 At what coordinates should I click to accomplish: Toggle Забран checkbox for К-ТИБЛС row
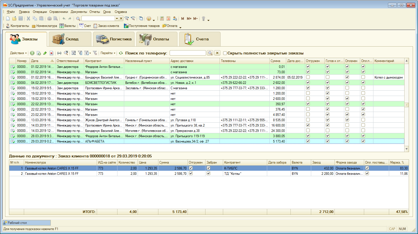(x=208, y=168)
